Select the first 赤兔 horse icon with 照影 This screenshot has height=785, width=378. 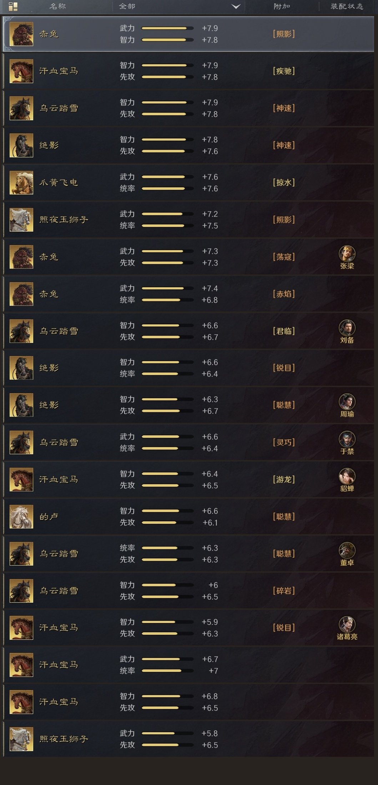(21, 34)
